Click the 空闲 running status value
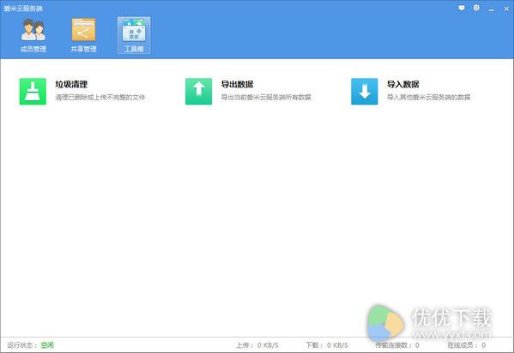 click(x=47, y=344)
